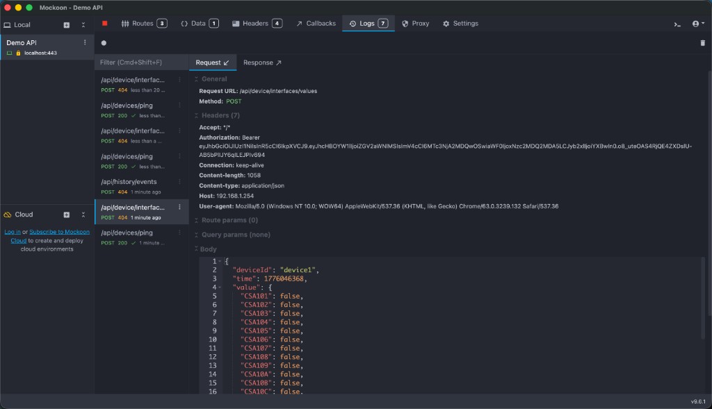Open the command palette terminal icon
The width and height of the screenshot is (712, 409).
[x=677, y=24]
